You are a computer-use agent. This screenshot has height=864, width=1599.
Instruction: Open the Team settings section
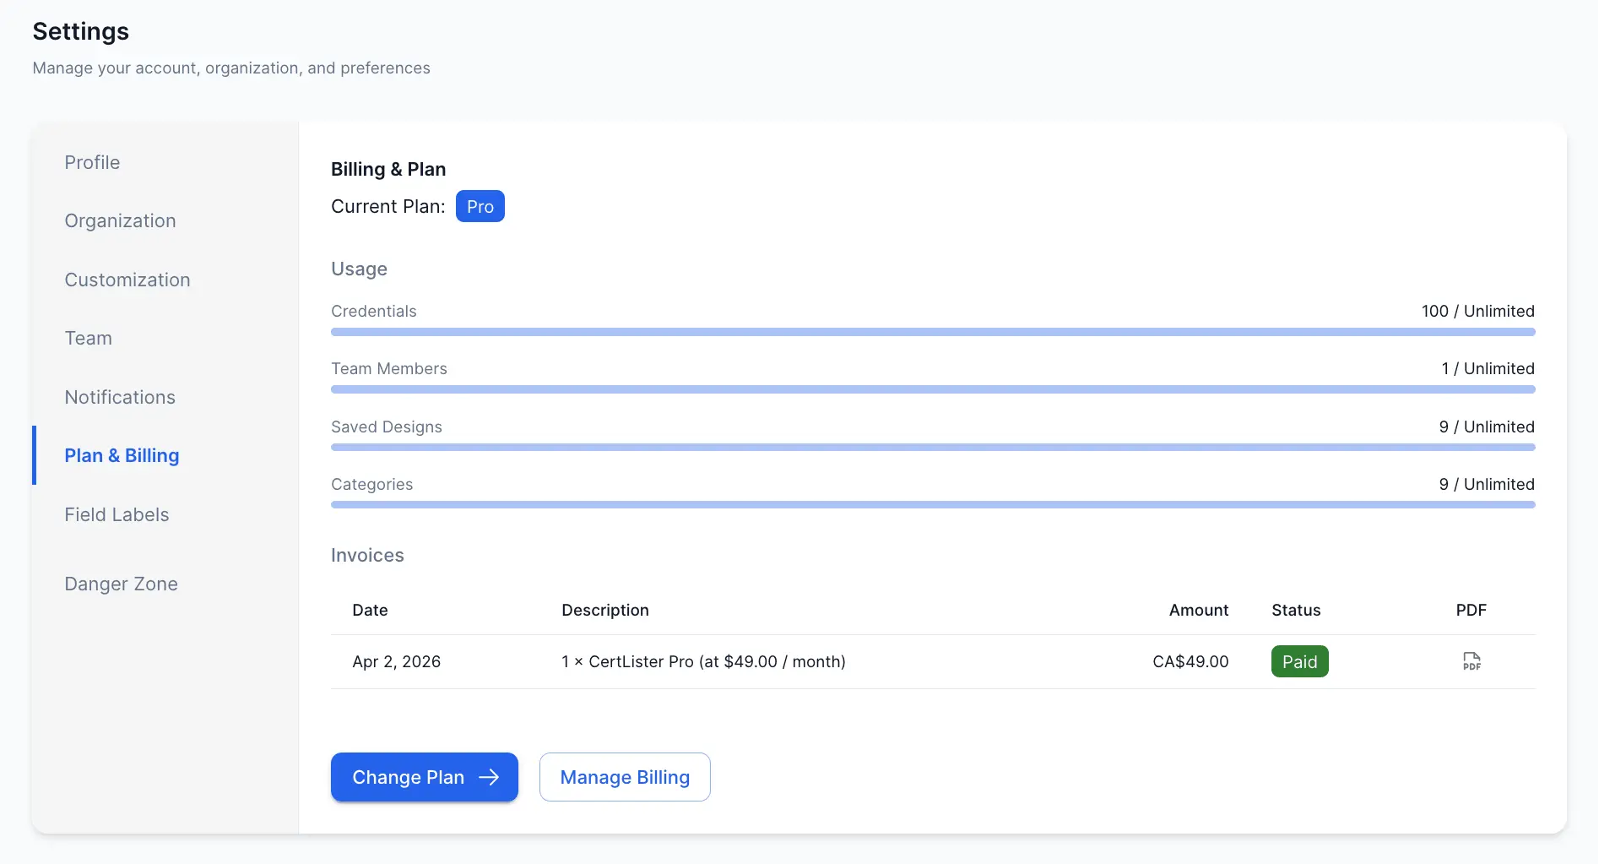coord(88,338)
